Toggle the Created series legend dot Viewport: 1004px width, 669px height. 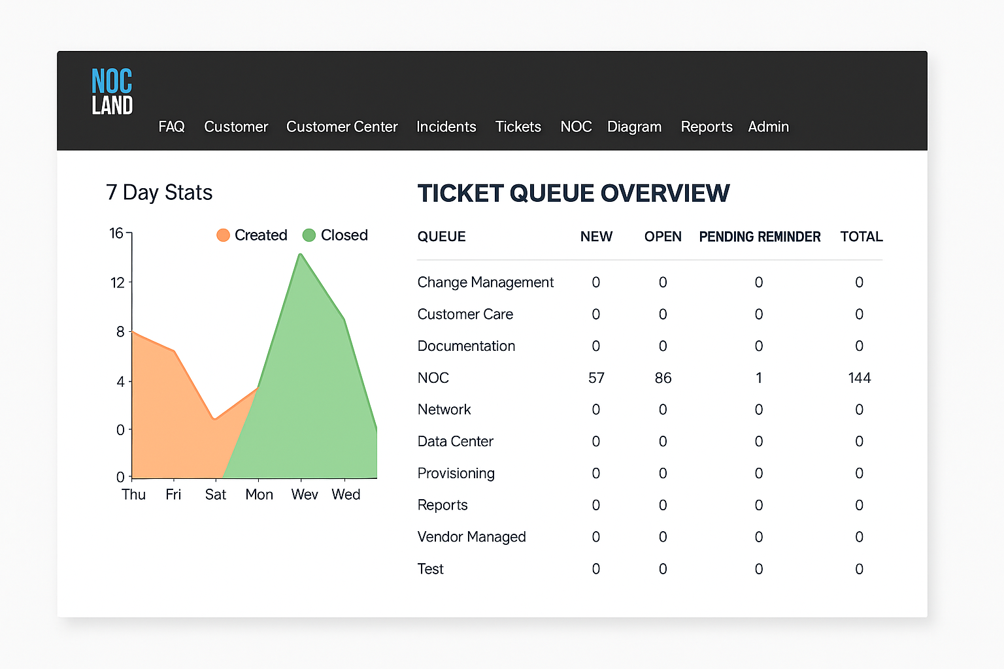click(x=223, y=235)
